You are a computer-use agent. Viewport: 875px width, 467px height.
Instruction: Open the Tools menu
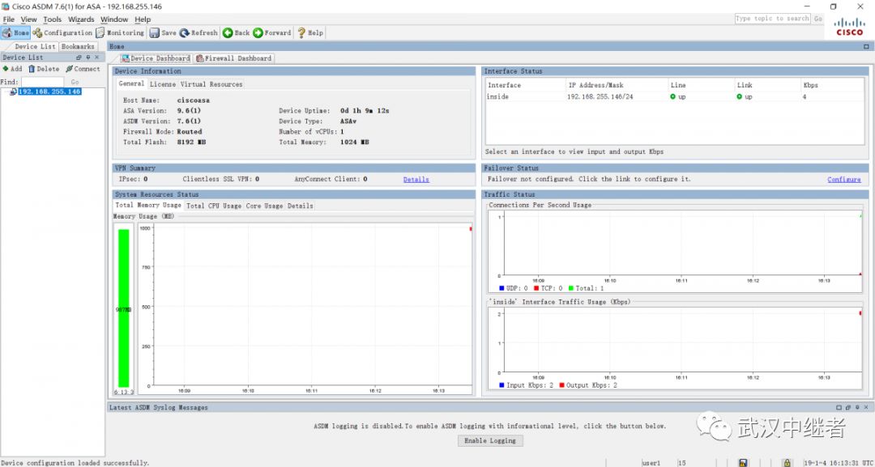[53, 19]
